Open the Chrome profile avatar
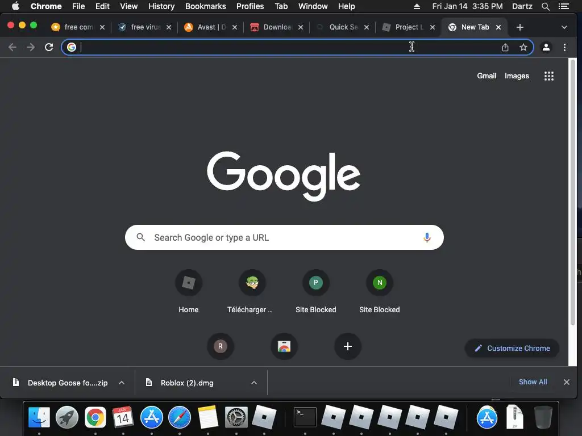The width and height of the screenshot is (582, 436). [546, 47]
